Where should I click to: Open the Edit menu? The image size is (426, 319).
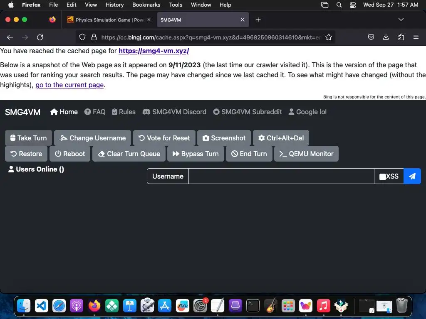pyautogui.click(x=71, y=5)
